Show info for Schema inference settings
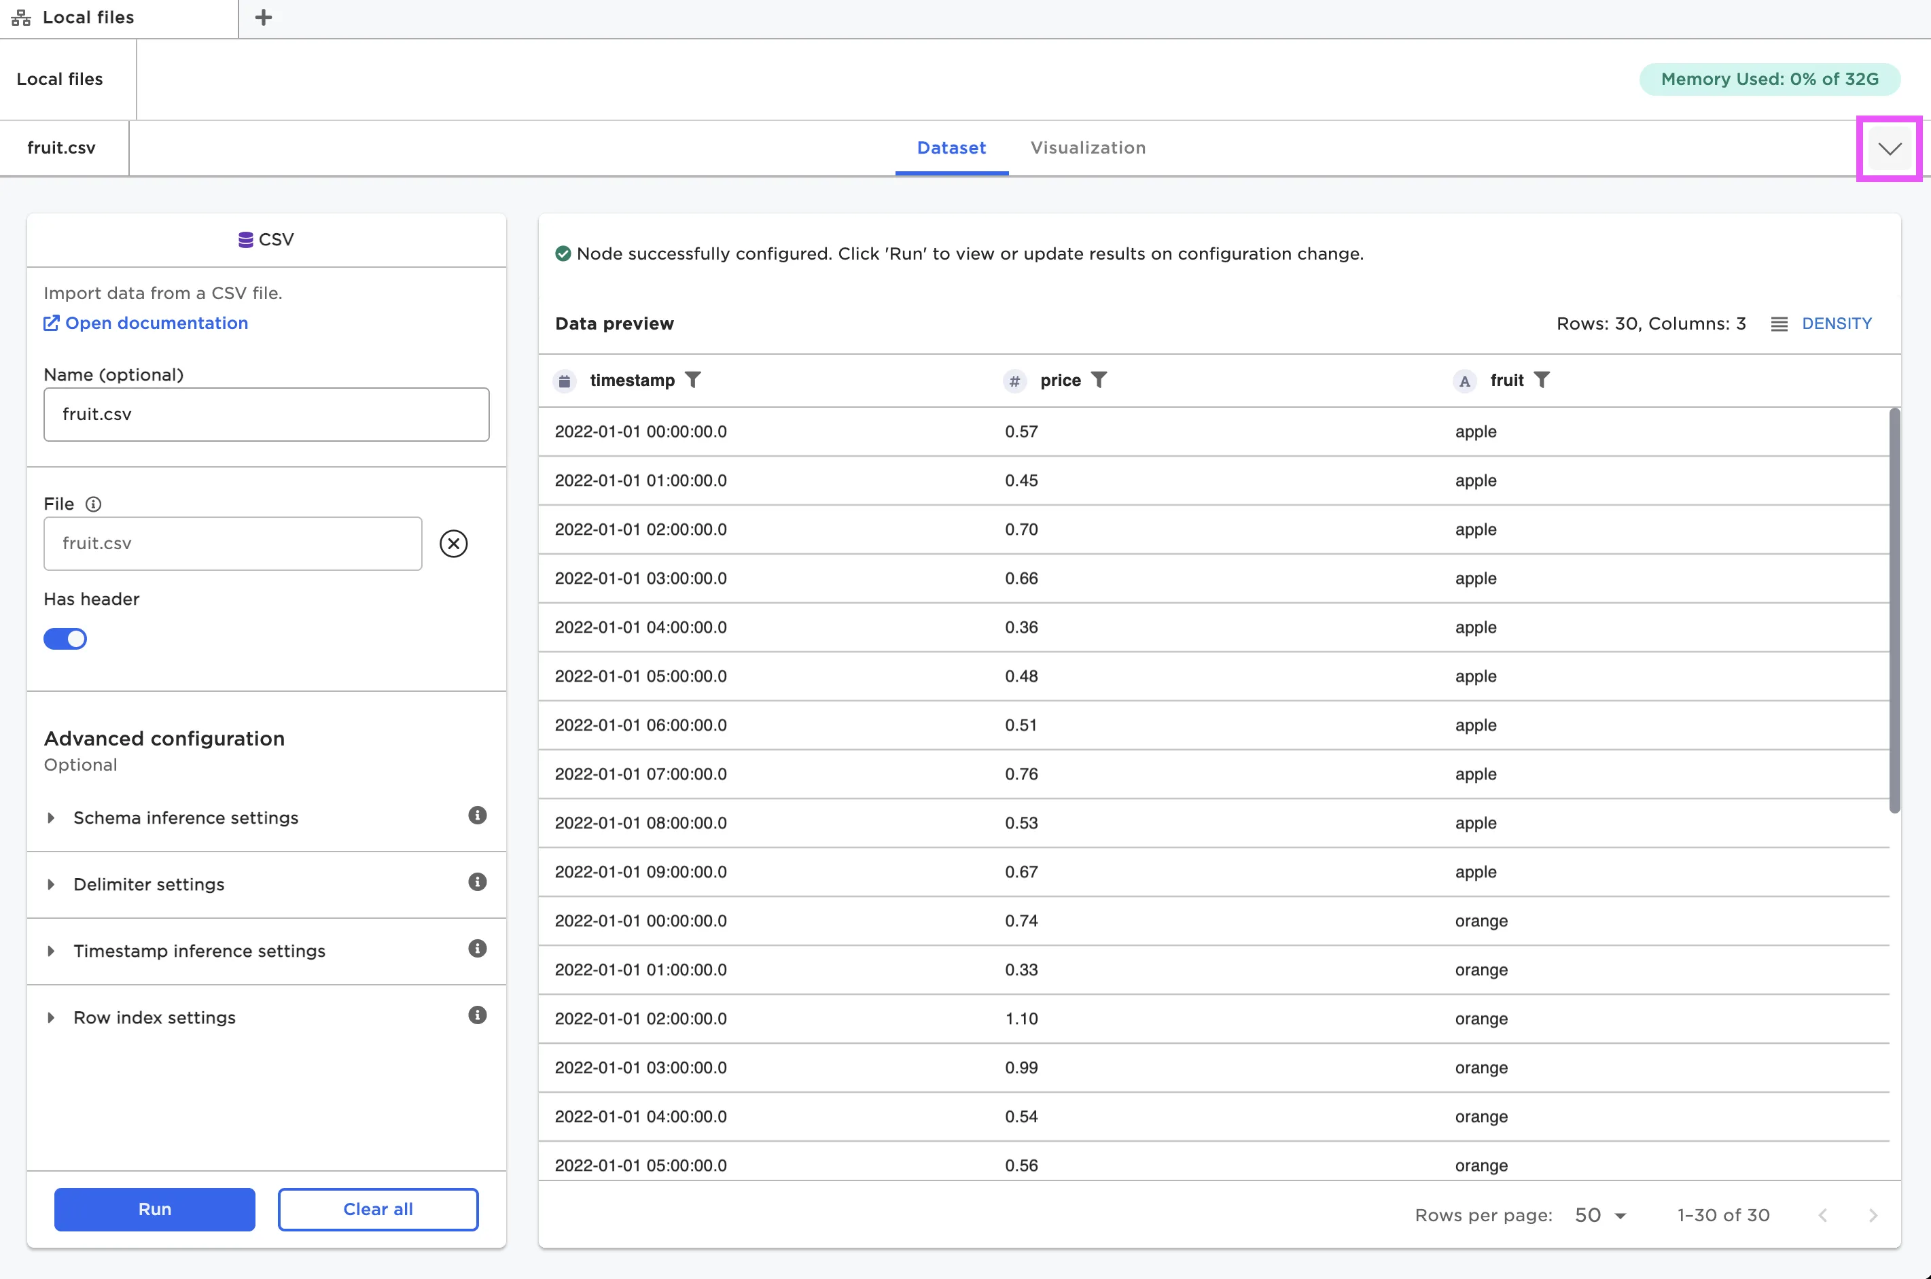1931x1279 pixels. [477, 816]
